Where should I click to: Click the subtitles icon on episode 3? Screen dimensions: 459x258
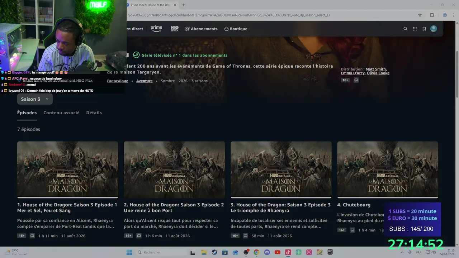[246, 236]
